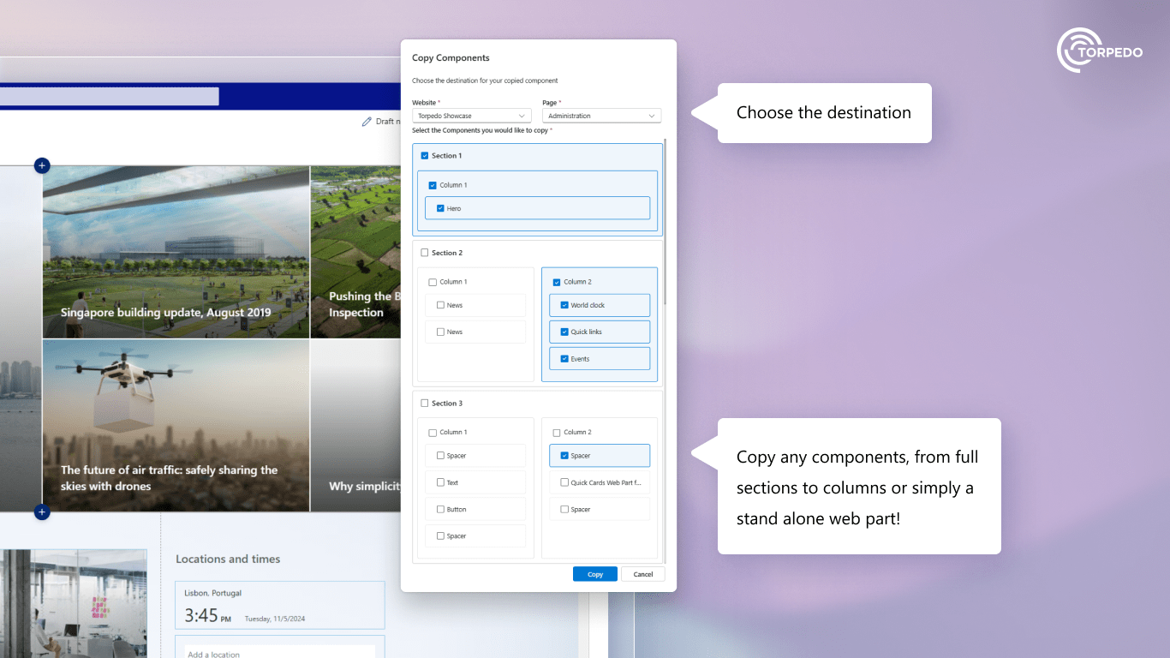Uncheck the Events component
1170x658 pixels.
(x=564, y=358)
